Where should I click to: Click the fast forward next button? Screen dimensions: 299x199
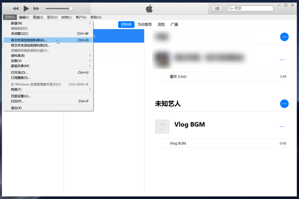point(36,8)
